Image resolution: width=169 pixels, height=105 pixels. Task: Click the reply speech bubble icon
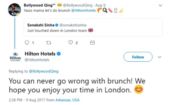(27, 43)
